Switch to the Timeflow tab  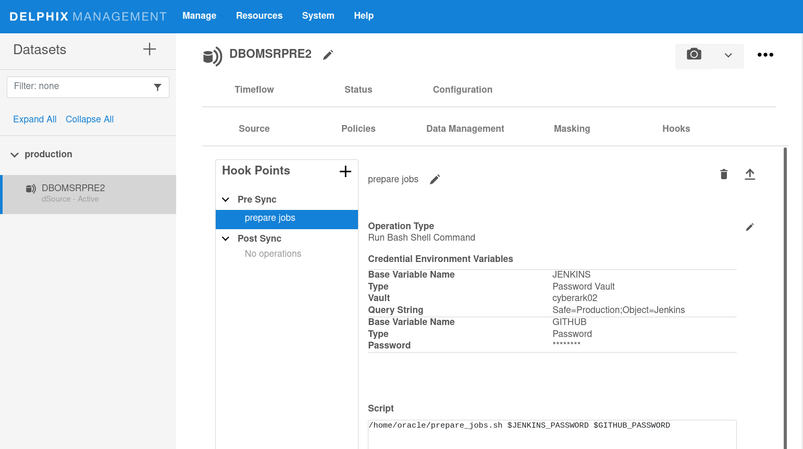(254, 90)
